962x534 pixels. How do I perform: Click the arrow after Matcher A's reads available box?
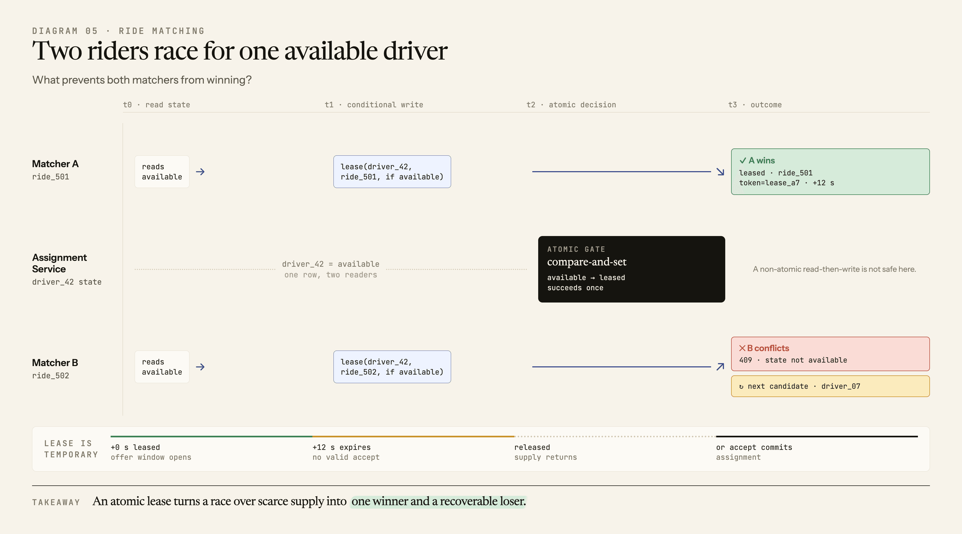click(200, 172)
